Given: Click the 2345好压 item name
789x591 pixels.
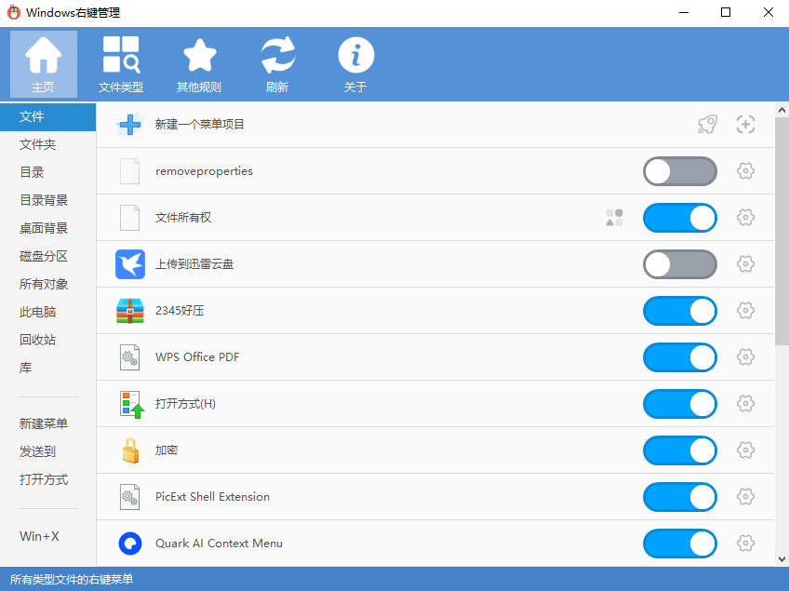Looking at the screenshot, I should (180, 311).
